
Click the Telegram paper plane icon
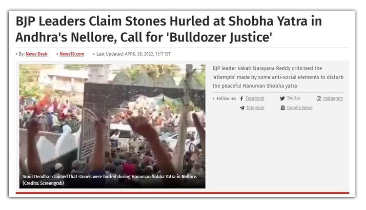[x=242, y=108]
